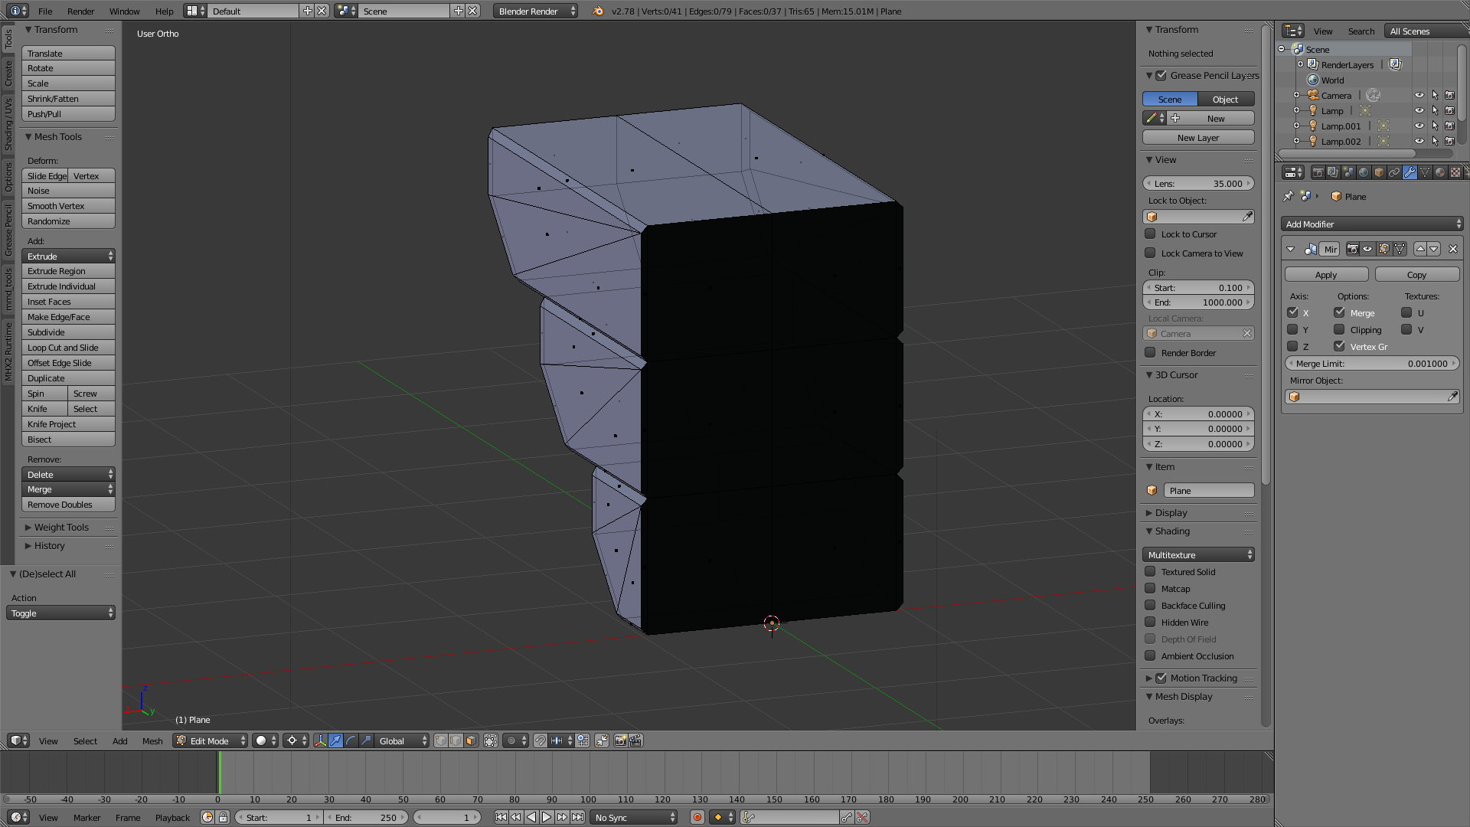Click the play animation button
The image size is (1470, 827).
pos(547,818)
